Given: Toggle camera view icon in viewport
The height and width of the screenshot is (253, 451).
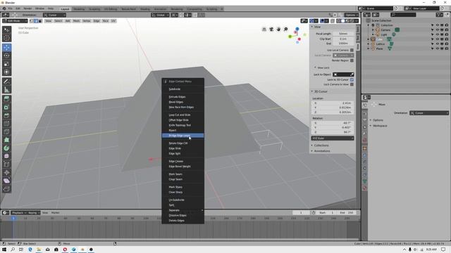Looking at the screenshot, I should (271, 30).
